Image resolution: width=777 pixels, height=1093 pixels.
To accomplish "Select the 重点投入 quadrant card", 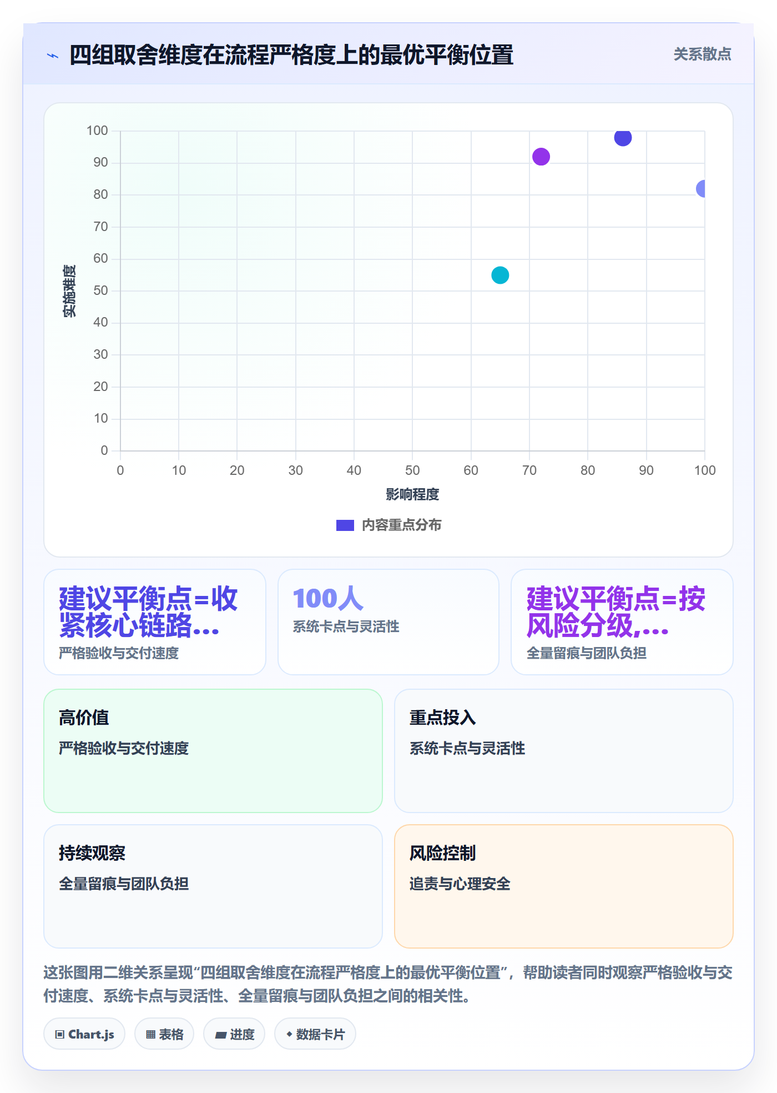I will 564,751.
